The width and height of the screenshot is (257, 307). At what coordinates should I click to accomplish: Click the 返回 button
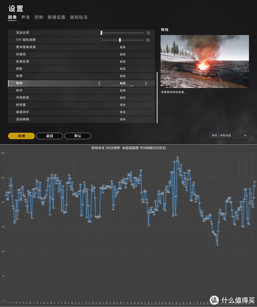(x=50, y=136)
